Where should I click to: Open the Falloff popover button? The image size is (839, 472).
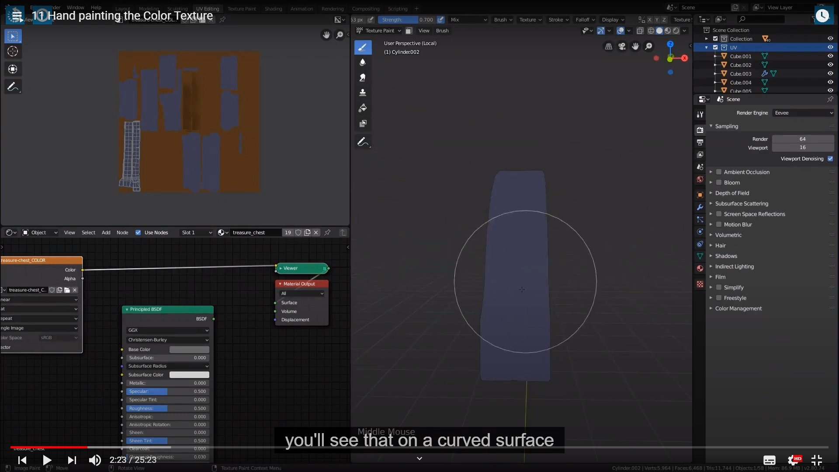point(585,20)
